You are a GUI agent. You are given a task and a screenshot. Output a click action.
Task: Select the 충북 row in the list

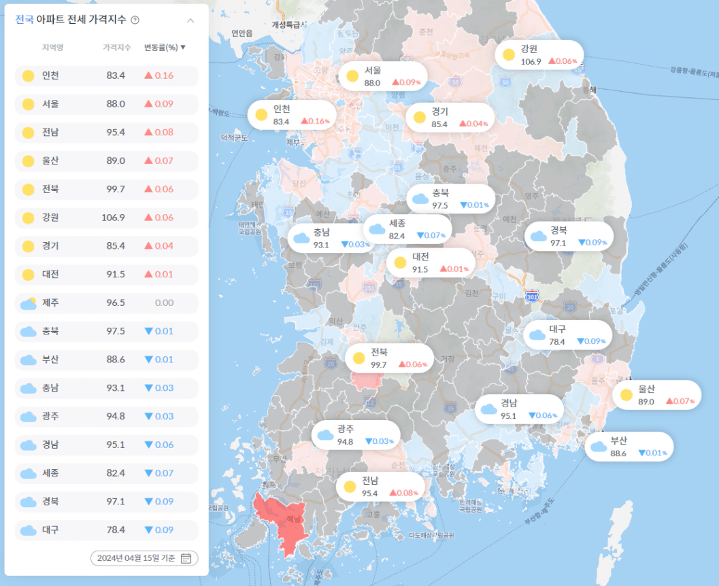coord(107,331)
